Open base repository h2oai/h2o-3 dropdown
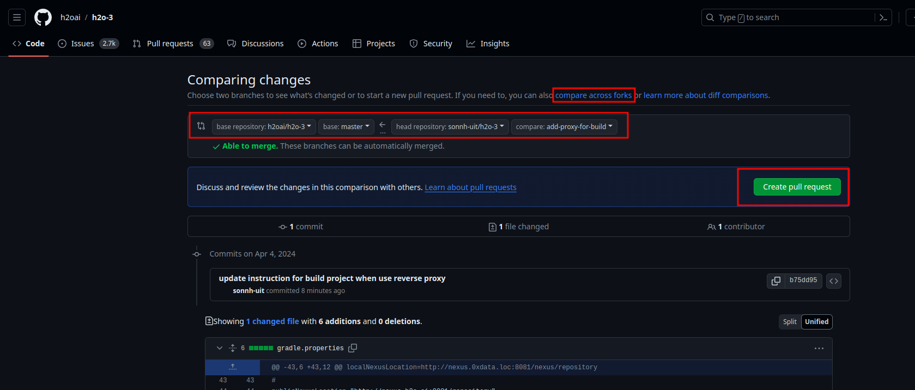Viewport: 915px width, 390px height. click(x=264, y=126)
